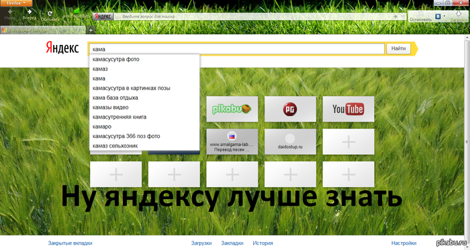Add bookmark in fourth bottom-row empty tile

pyautogui.click(x=290, y=174)
